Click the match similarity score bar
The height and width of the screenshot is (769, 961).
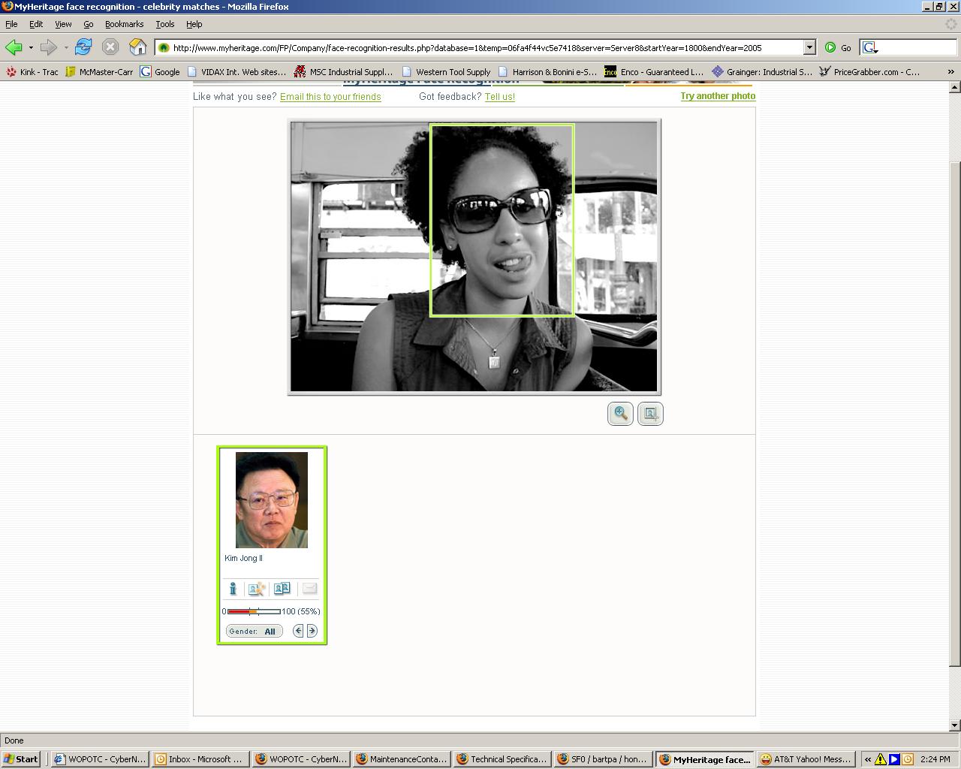point(254,611)
